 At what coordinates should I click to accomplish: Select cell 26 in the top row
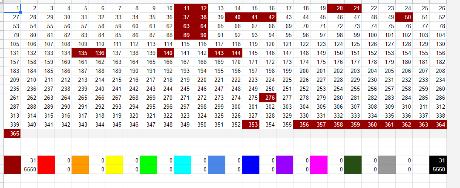point(438,8)
